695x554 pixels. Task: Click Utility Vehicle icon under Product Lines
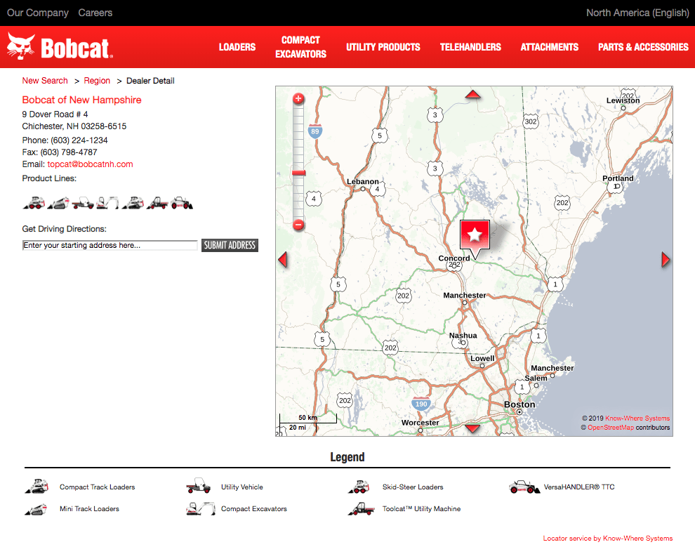[x=83, y=203]
